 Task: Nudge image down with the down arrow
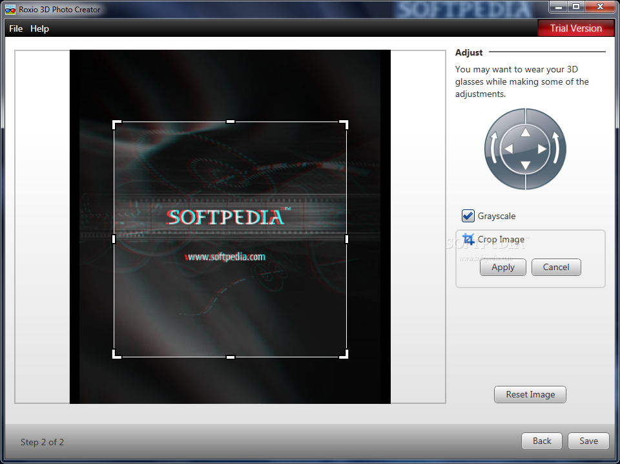pyautogui.click(x=525, y=165)
